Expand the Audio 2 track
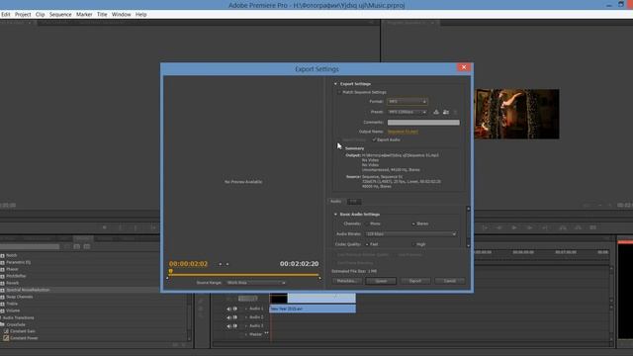The width and height of the screenshot is (633, 356). tap(246, 317)
